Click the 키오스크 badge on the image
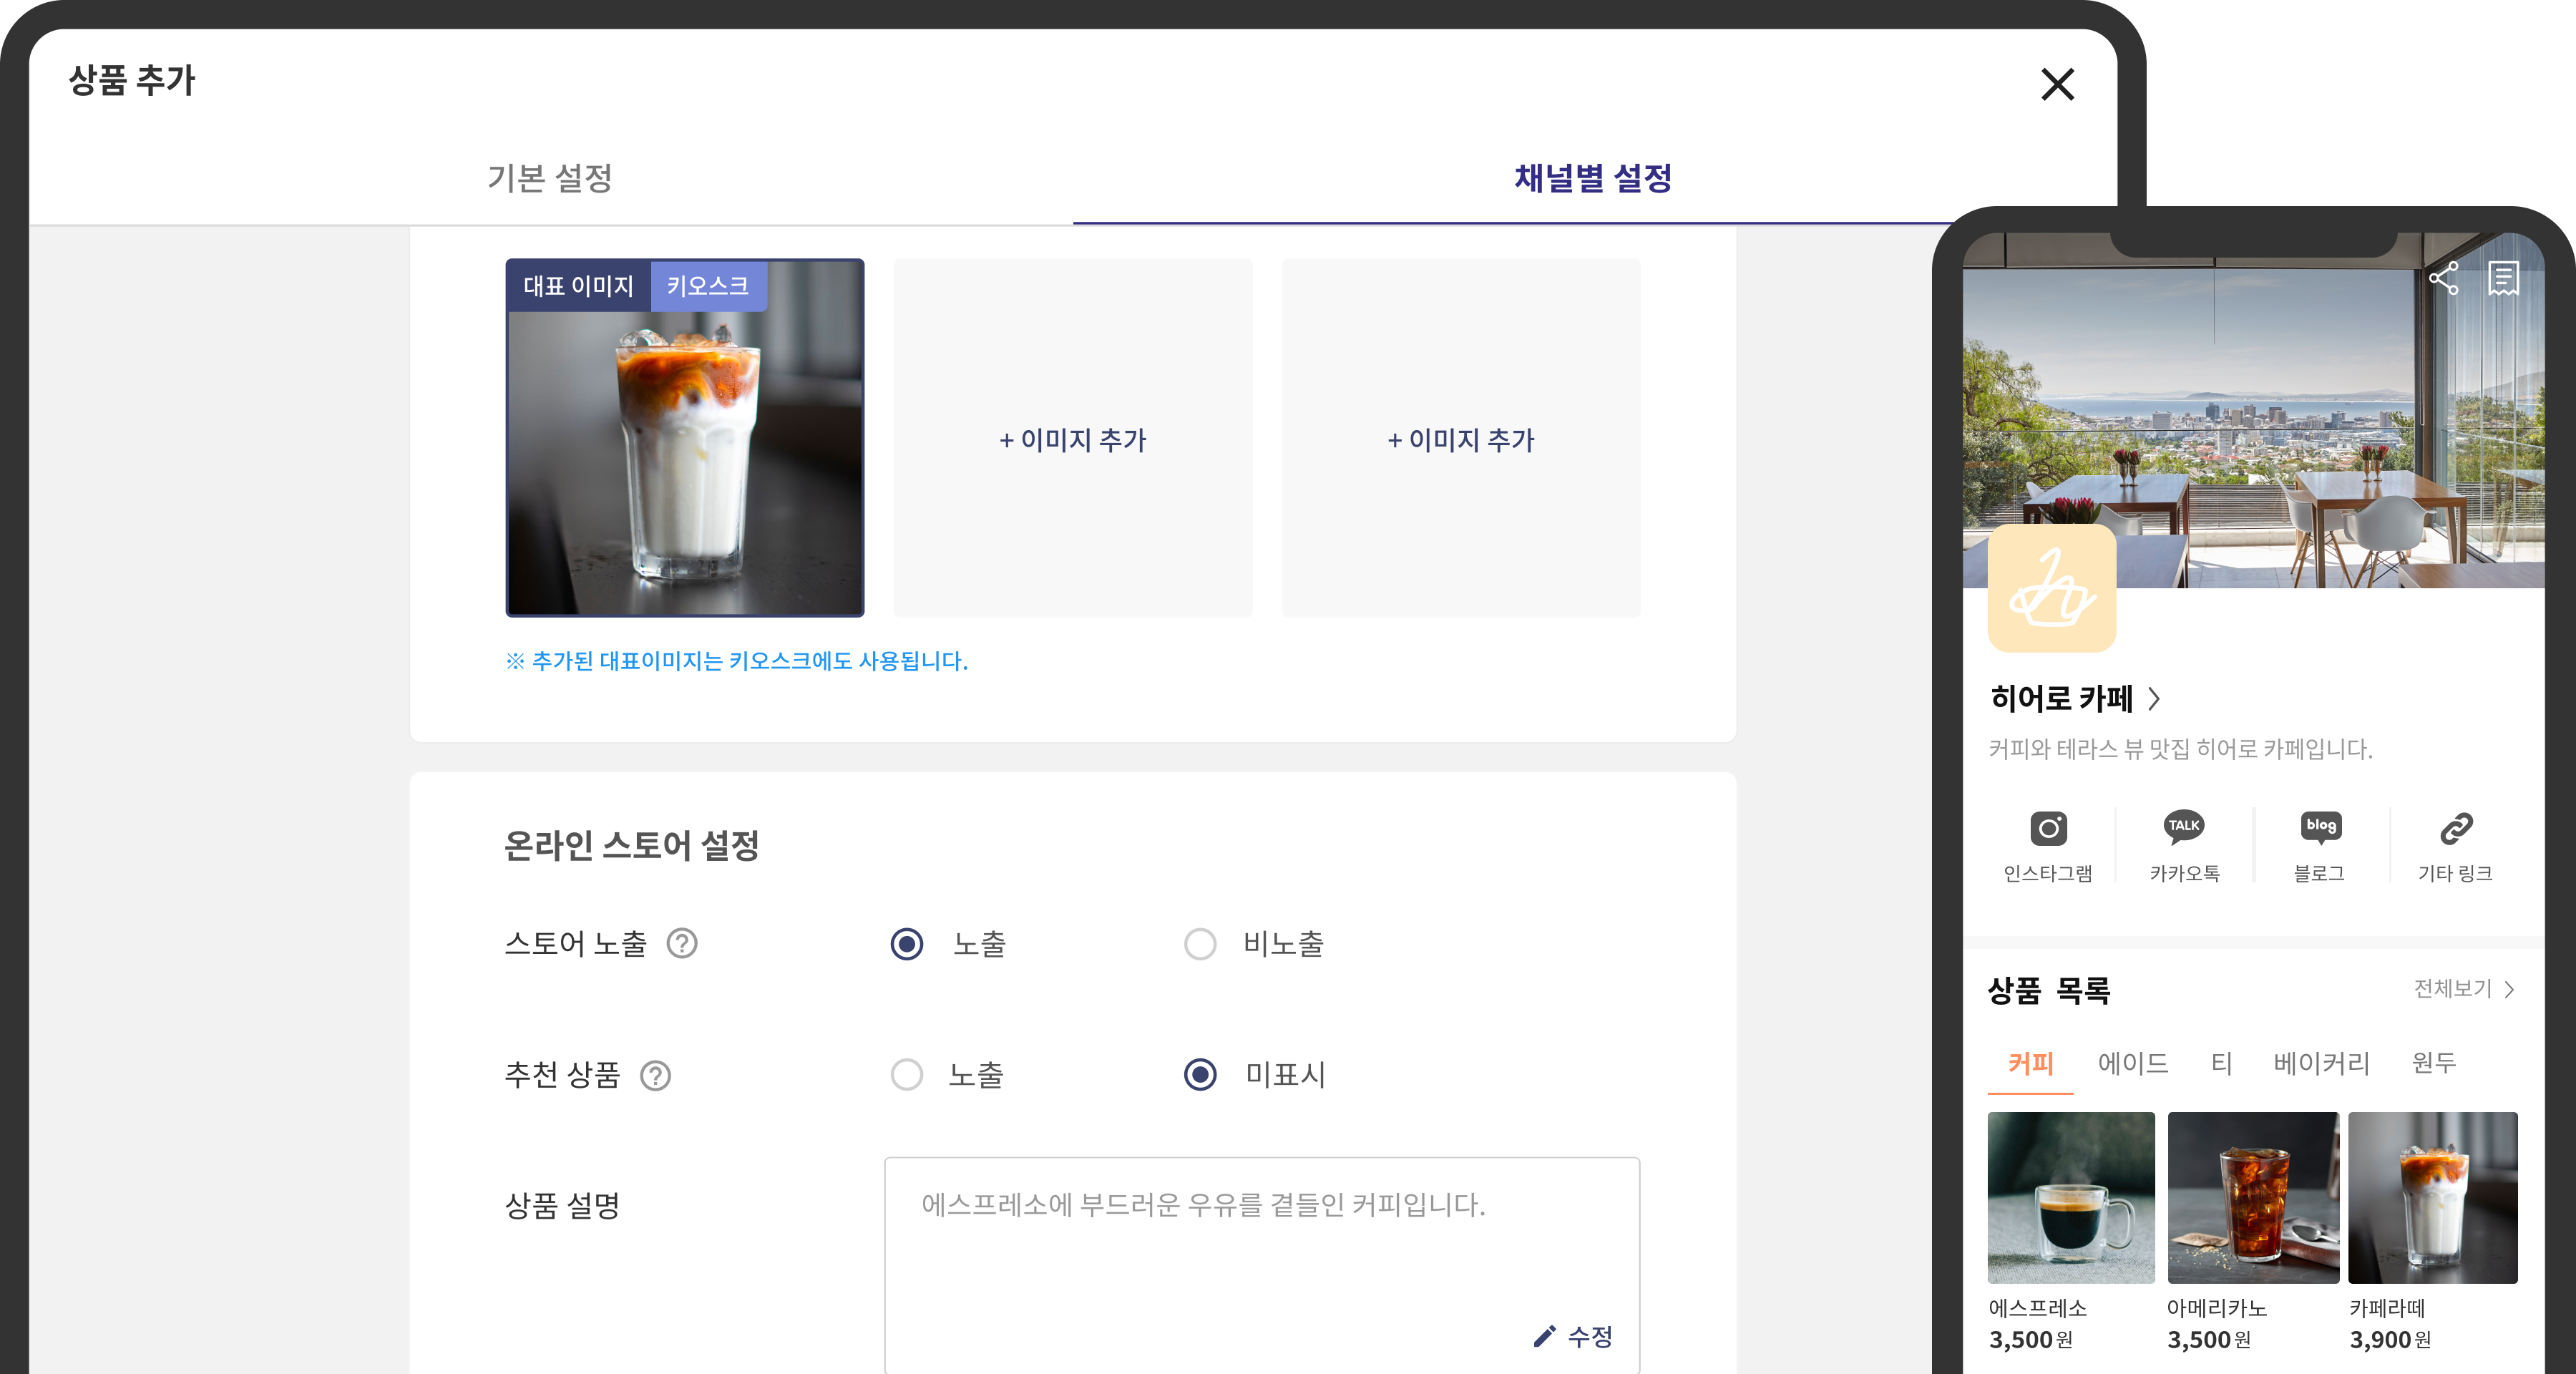This screenshot has width=2576, height=1374. [708, 286]
